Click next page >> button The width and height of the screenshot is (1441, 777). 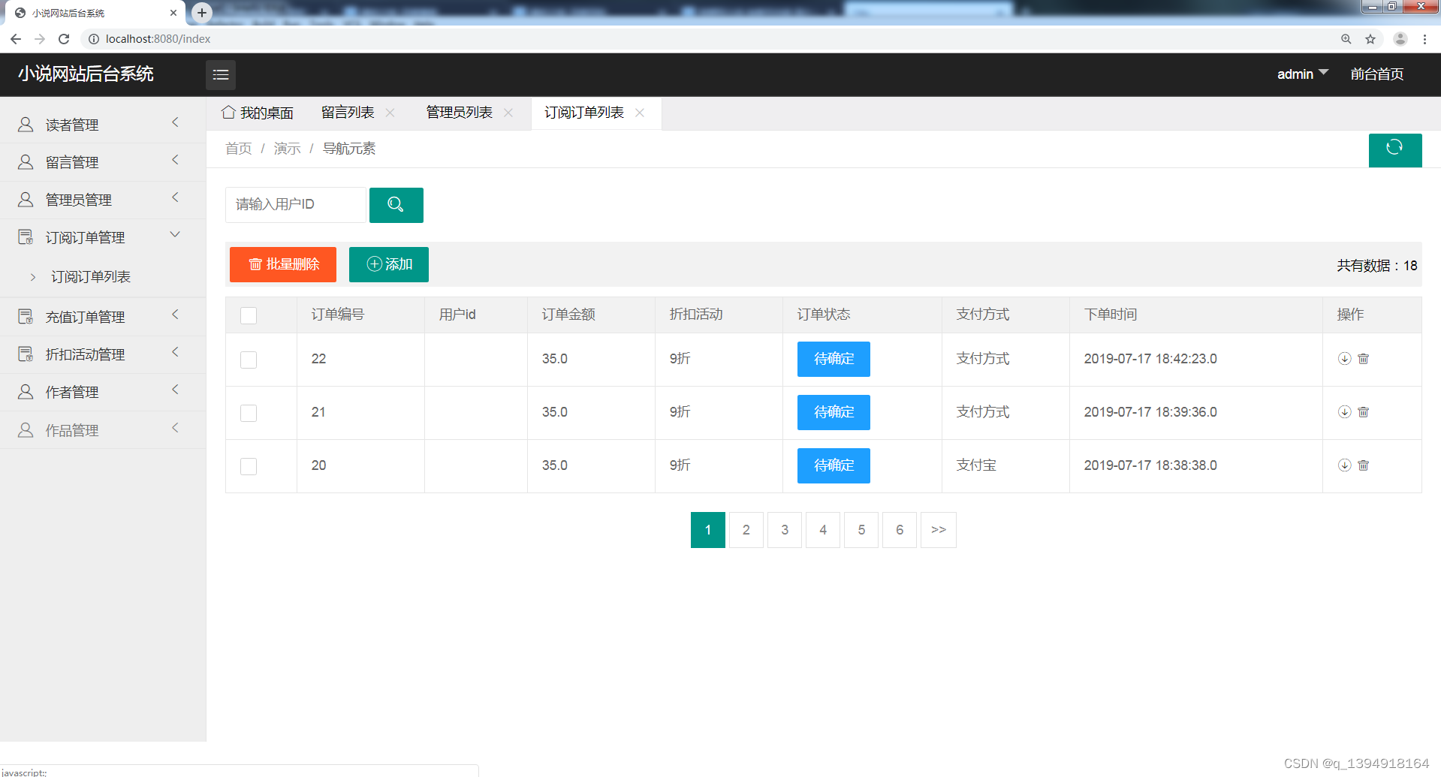tap(939, 530)
